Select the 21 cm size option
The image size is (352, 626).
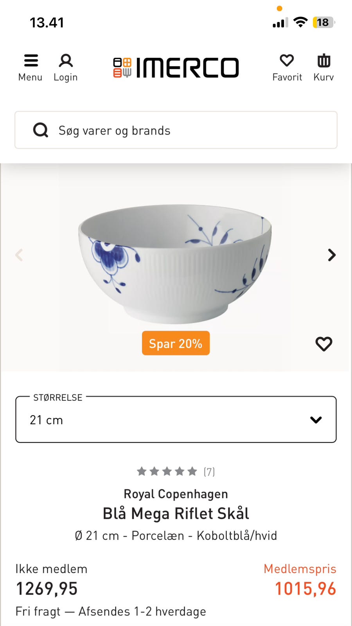pyautogui.click(x=47, y=419)
